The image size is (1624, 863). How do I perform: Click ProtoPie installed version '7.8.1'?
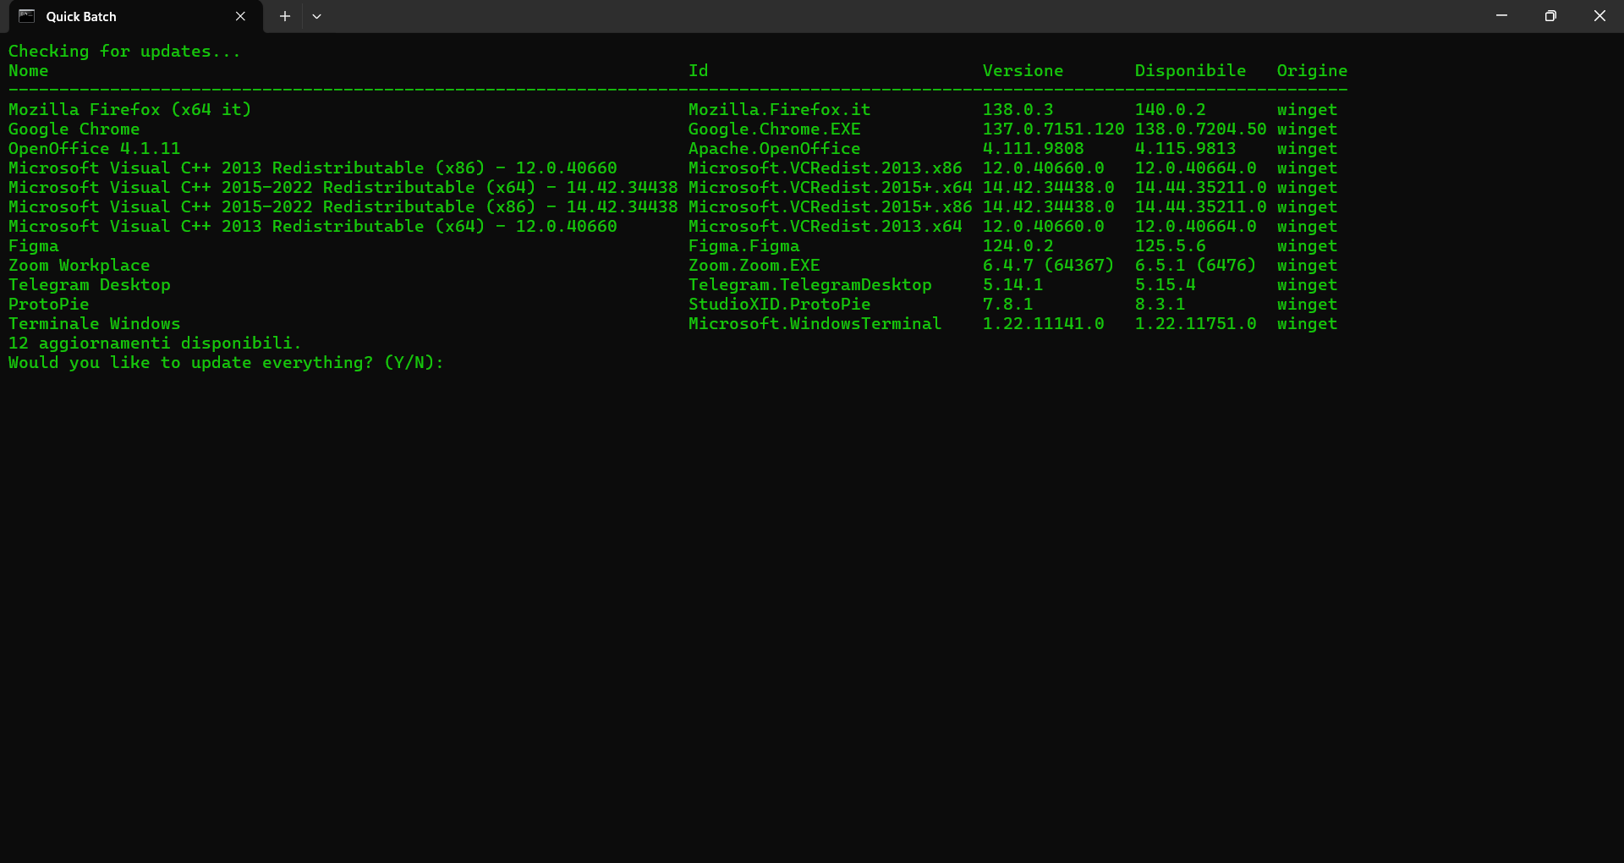(x=1008, y=305)
